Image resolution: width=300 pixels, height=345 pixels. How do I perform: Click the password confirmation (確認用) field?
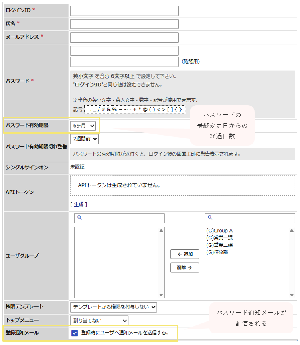124,62
